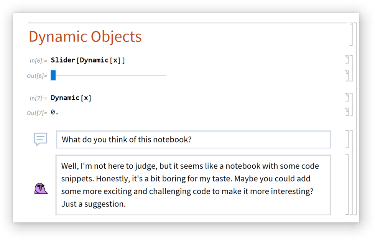Select the chat question cell bracket

coord(348,139)
